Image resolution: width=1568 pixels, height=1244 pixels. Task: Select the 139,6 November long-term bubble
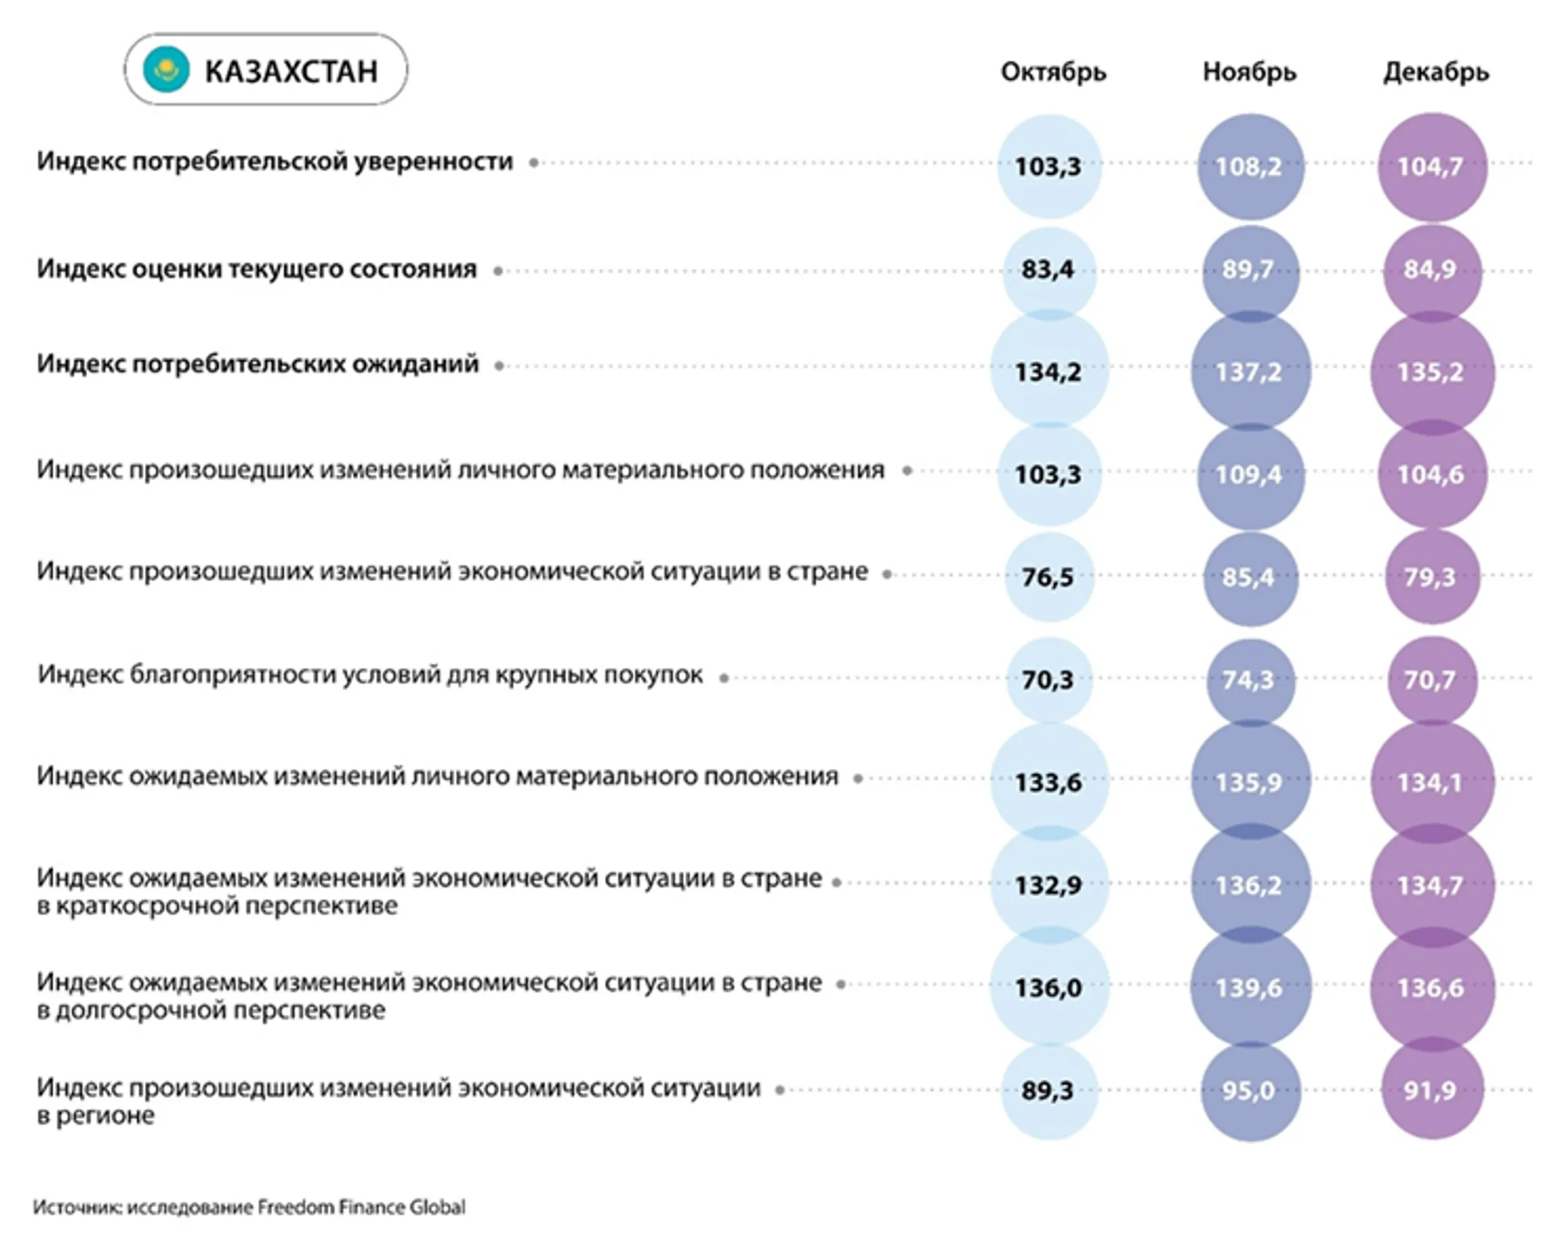[x=1250, y=987]
